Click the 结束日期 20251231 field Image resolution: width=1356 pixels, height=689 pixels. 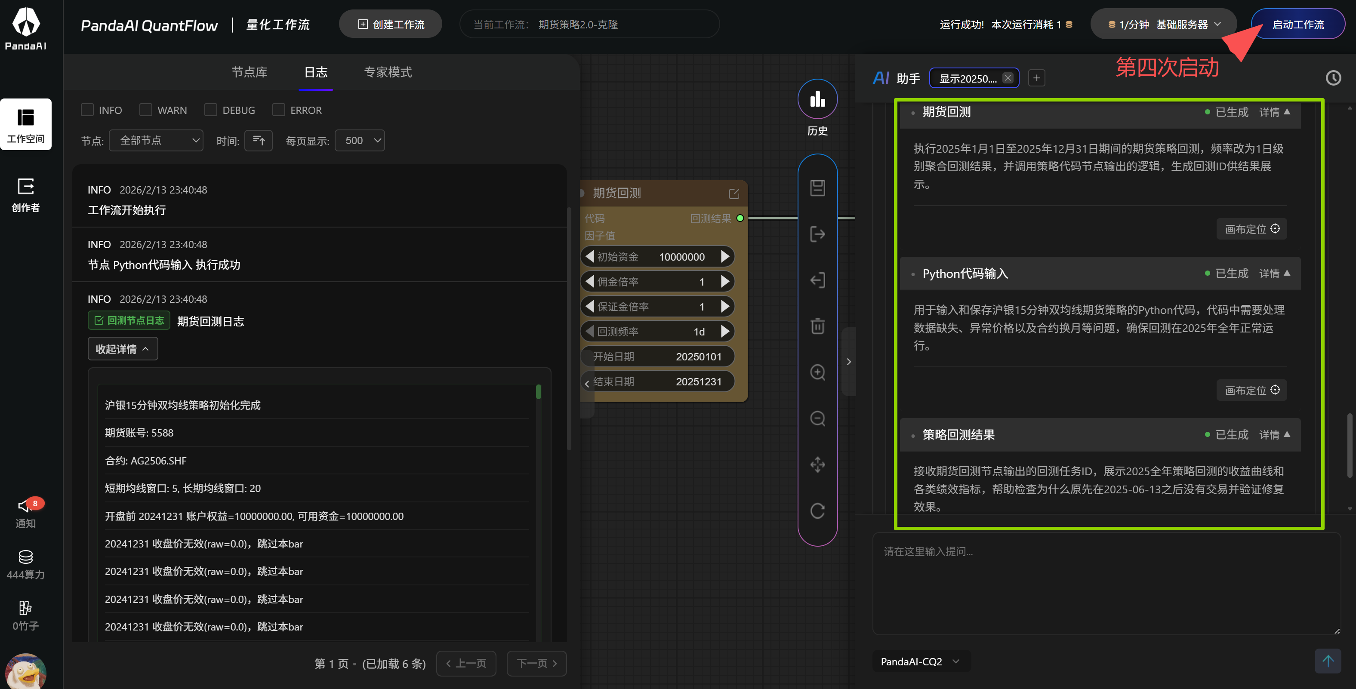pos(658,381)
